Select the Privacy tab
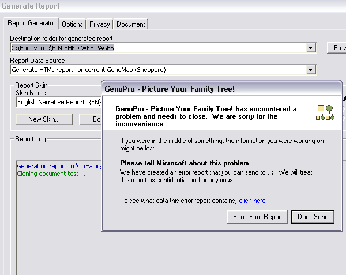Screen dimensions: 346x275 point(99,24)
